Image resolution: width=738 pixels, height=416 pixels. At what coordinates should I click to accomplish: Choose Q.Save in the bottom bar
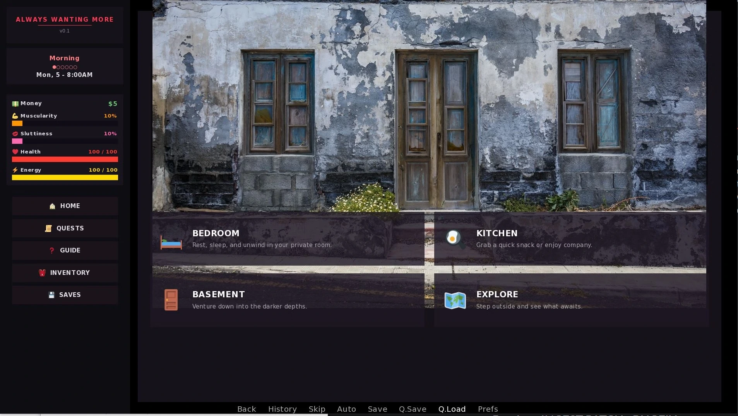(413, 409)
